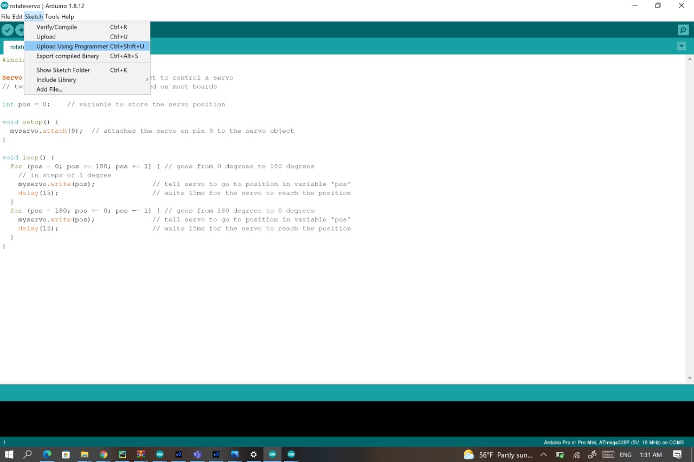Open WinRAR from the taskbar

coord(141,454)
